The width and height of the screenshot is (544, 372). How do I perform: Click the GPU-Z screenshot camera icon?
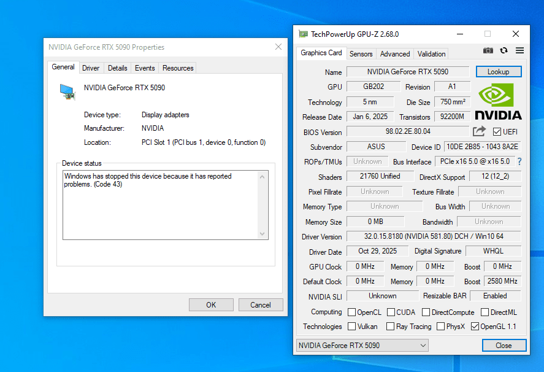tap(488, 51)
